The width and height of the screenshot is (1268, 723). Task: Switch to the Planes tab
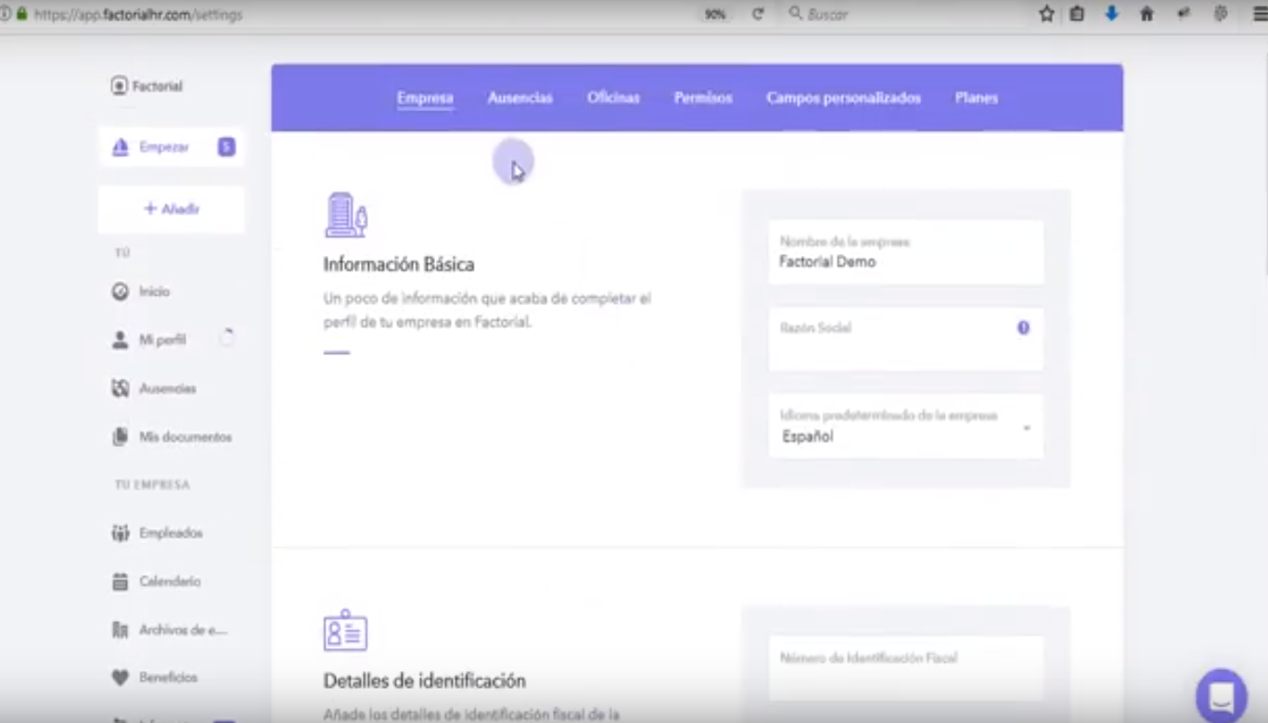click(x=976, y=97)
